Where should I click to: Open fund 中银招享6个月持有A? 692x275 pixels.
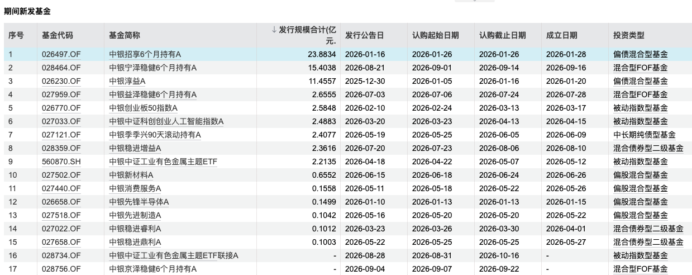click(x=145, y=54)
